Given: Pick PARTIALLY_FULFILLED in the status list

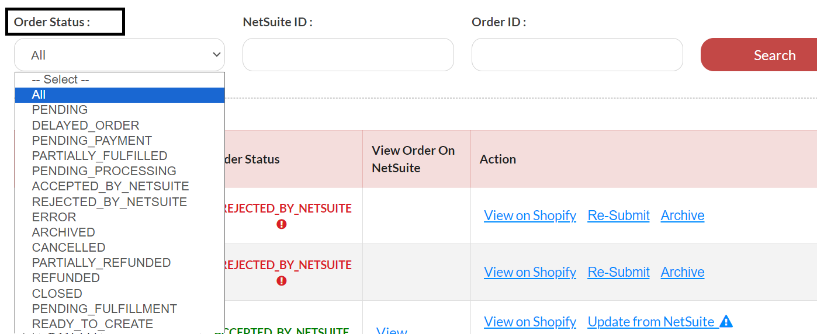Looking at the screenshot, I should click(99, 156).
